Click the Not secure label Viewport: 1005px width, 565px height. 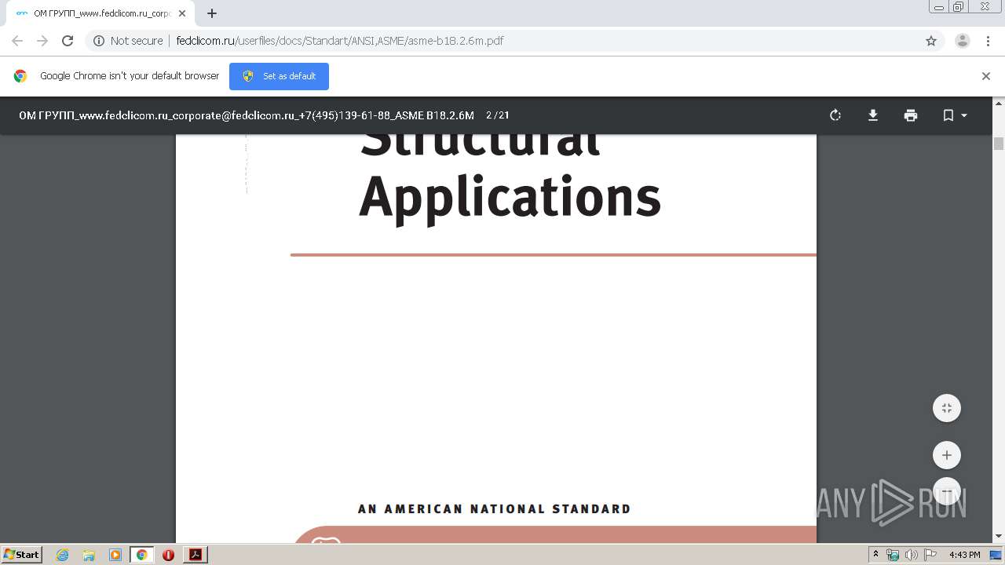pyautogui.click(x=137, y=41)
